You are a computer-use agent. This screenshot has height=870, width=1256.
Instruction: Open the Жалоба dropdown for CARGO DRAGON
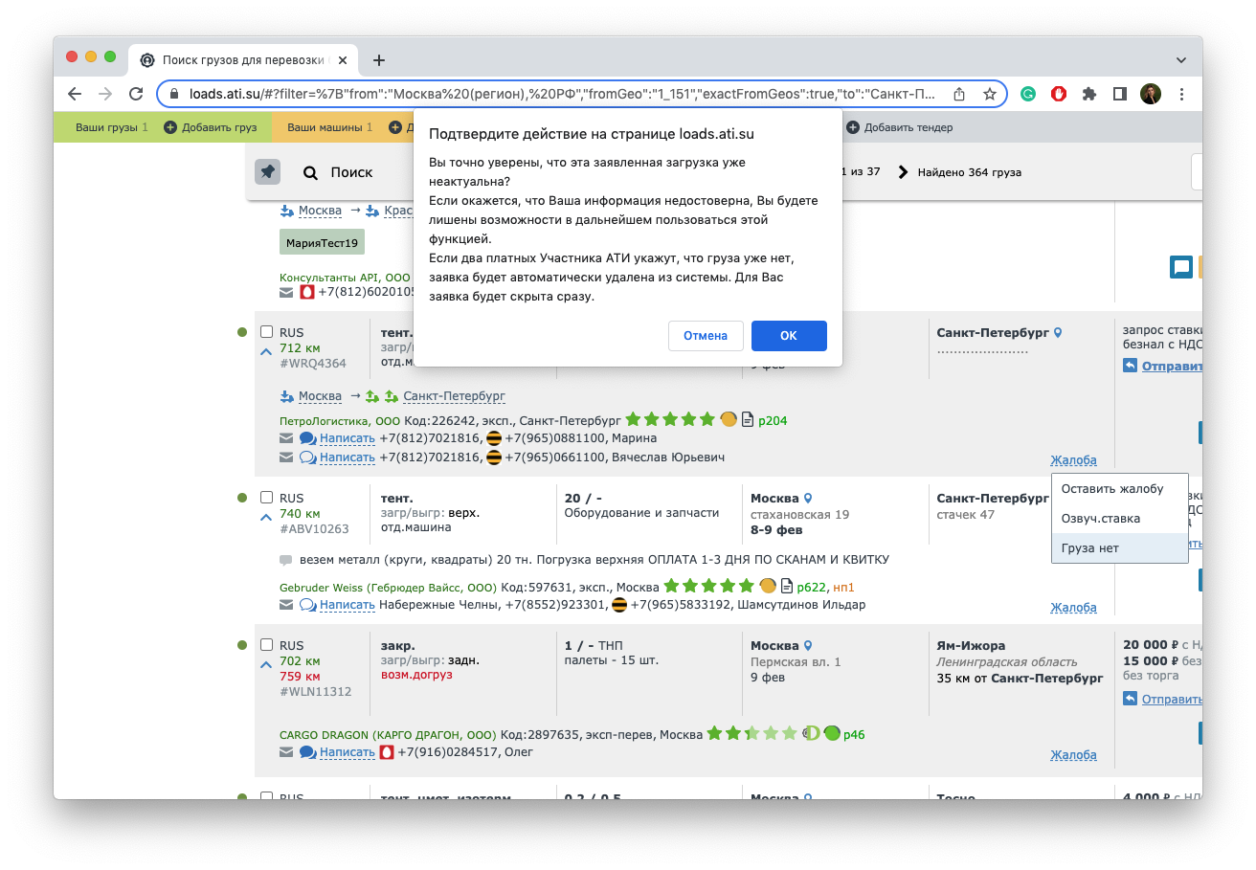(x=1073, y=755)
